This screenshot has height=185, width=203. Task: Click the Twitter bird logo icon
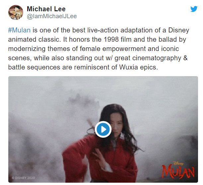(194, 9)
